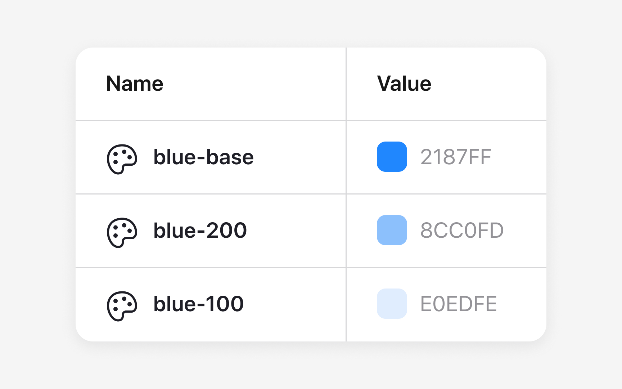Open the 8CC0FD light blue swatch
Screen dimensions: 622x389
tap(392, 230)
